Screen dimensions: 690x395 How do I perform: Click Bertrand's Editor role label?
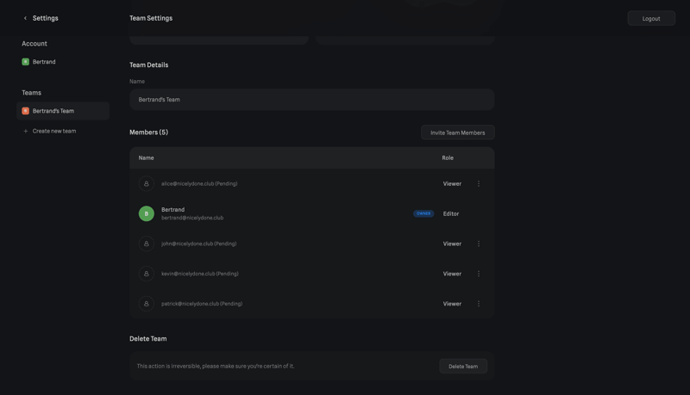(451, 213)
